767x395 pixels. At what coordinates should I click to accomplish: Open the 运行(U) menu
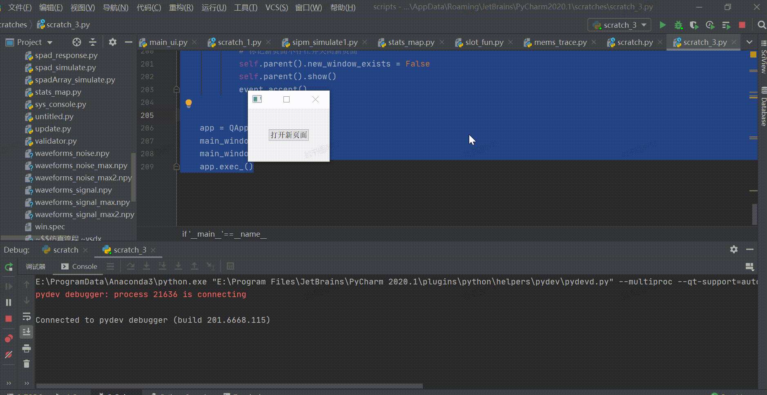[x=214, y=7]
